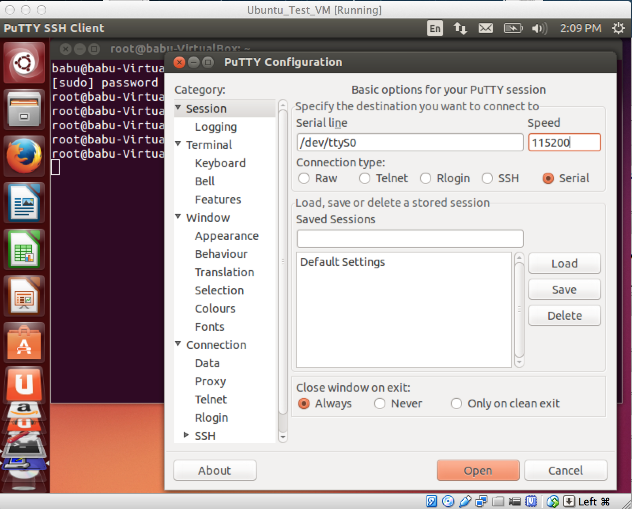
Task: Click the VirtualBox host key arrow icon
Action: (x=569, y=501)
